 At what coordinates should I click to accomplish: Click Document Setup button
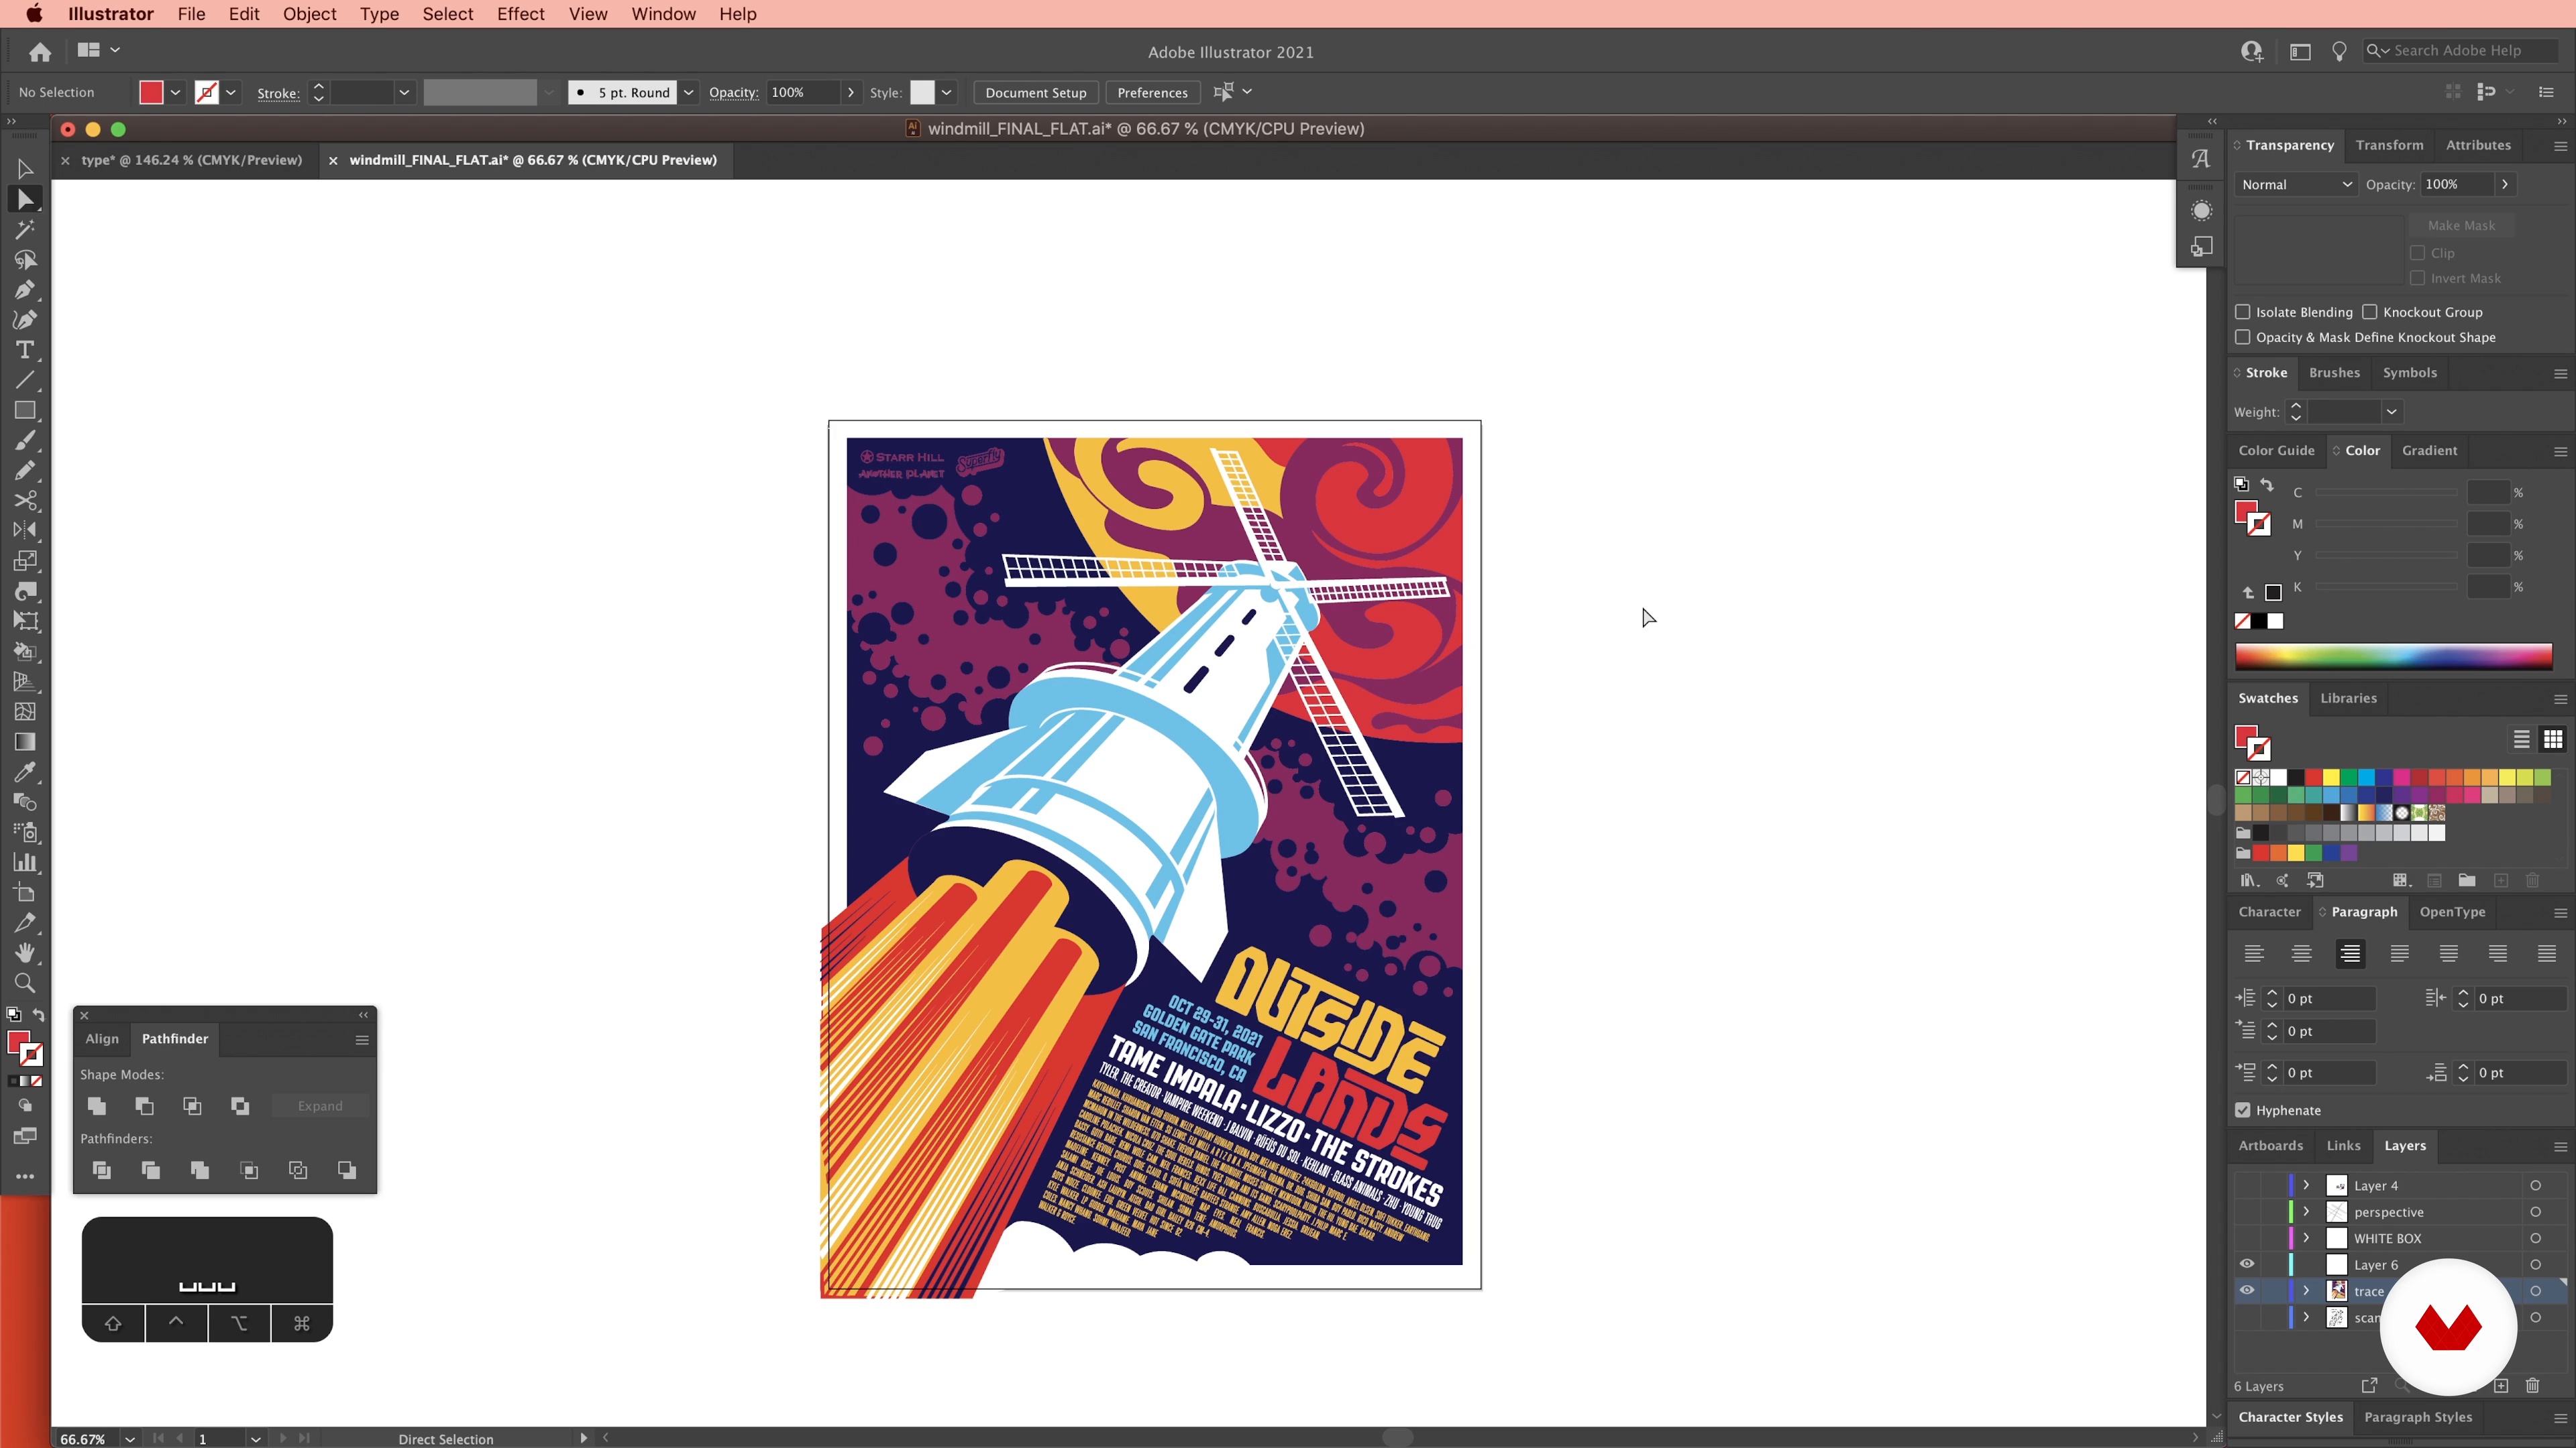[x=1035, y=92]
